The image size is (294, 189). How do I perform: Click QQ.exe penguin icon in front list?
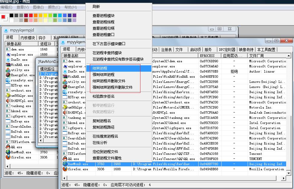(65, 159)
